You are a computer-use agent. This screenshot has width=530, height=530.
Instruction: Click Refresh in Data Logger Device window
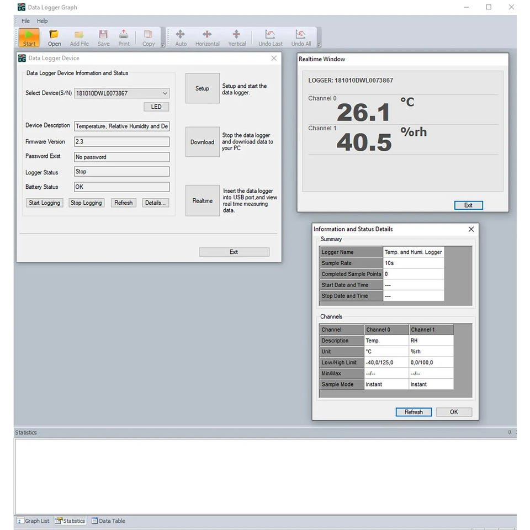click(123, 203)
